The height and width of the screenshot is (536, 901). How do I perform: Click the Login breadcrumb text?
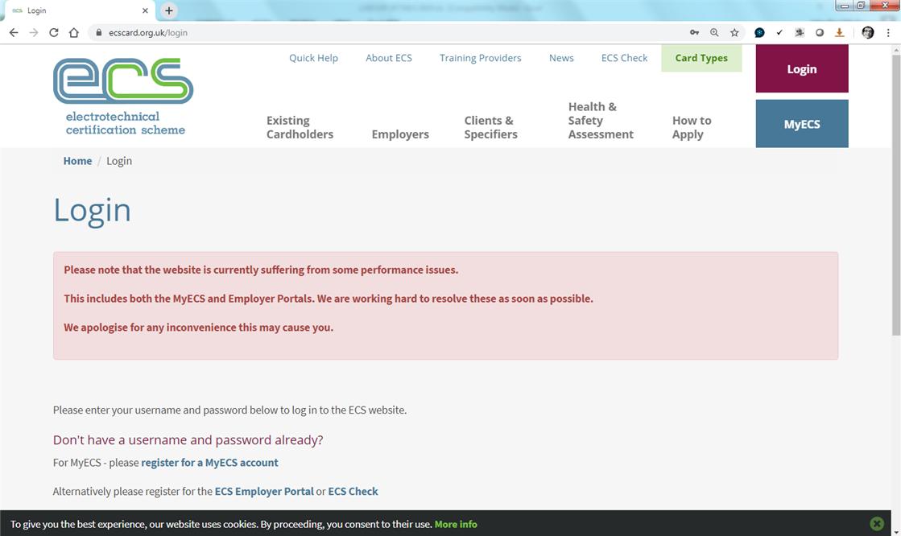tap(119, 161)
